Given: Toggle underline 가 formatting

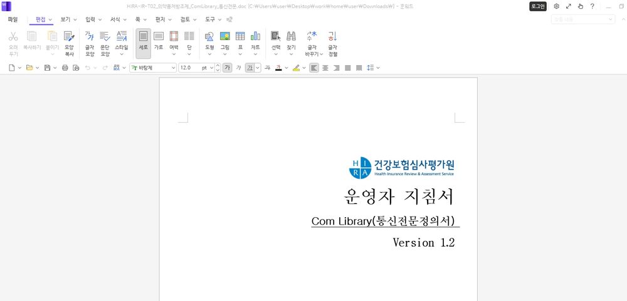Looking at the screenshot, I should 250,68.
